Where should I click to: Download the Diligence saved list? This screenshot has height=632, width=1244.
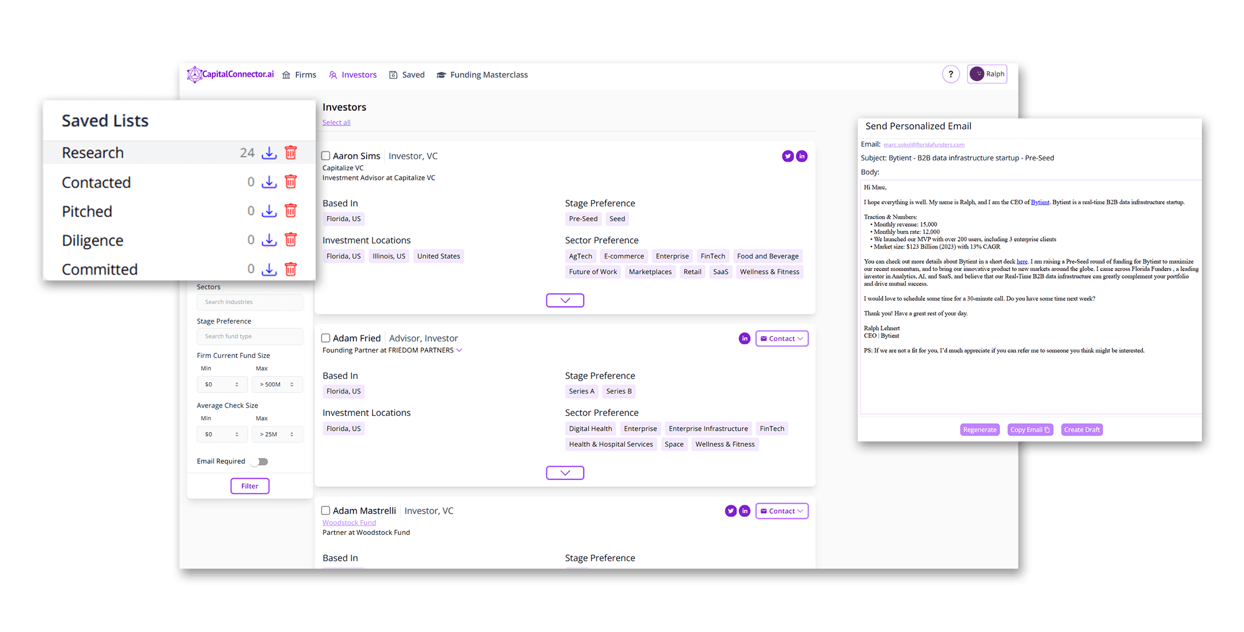tap(270, 240)
